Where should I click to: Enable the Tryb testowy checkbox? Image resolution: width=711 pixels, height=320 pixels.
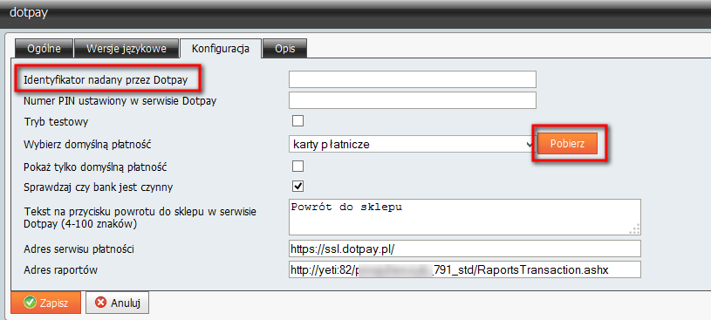[x=297, y=121]
